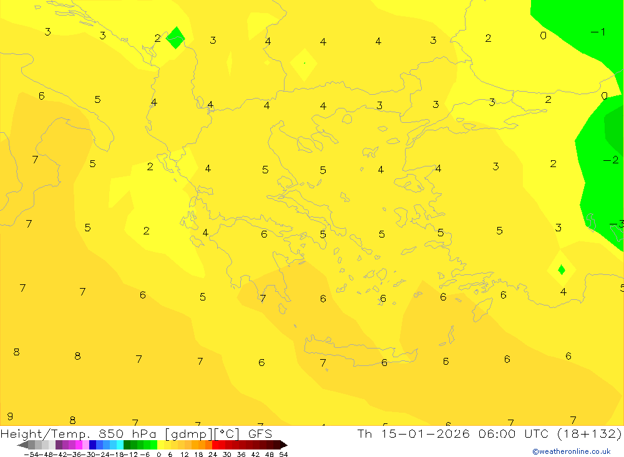Click the "-36" legend label

(75, 455)
